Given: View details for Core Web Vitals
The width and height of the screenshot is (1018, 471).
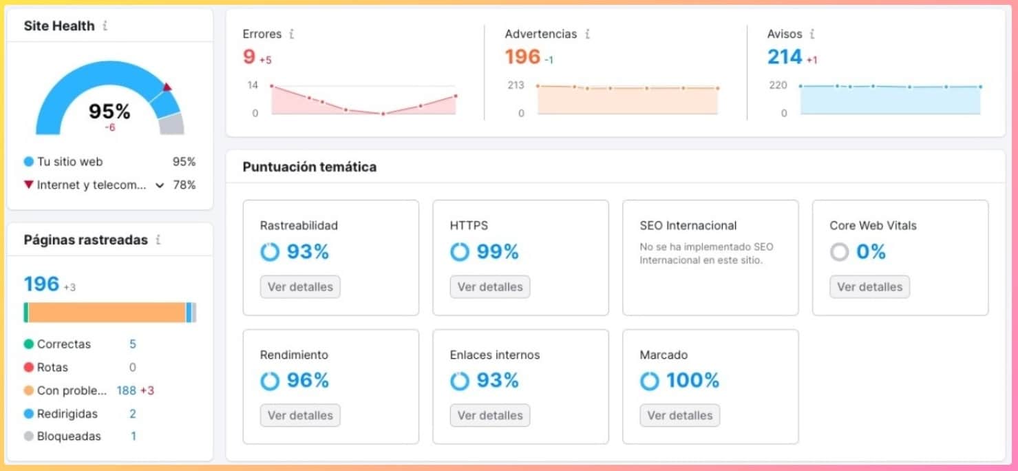Looking at the screenshot, I should [869, 286].
